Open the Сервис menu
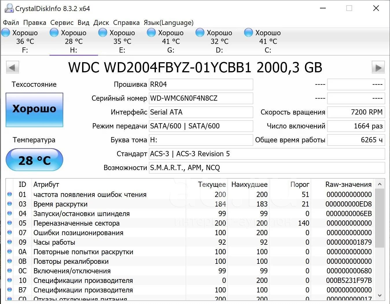 click(62, 23)
